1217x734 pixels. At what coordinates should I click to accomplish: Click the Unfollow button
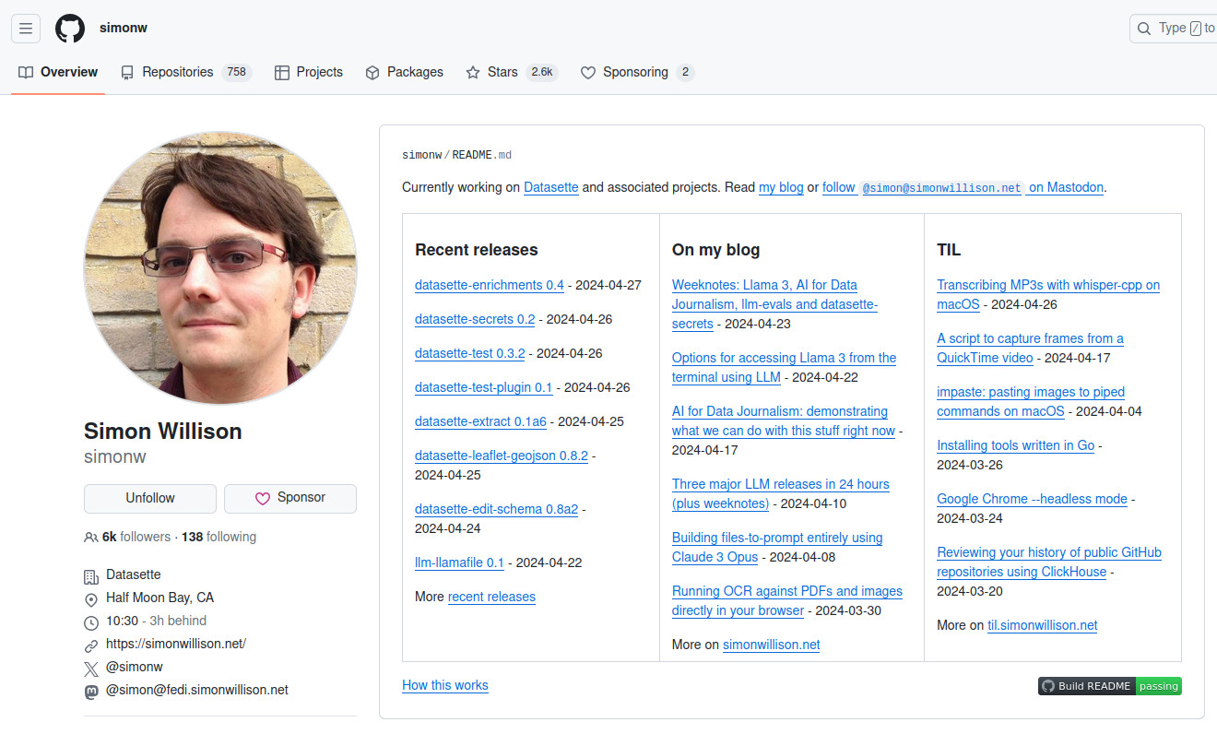[x=150, y=498]
